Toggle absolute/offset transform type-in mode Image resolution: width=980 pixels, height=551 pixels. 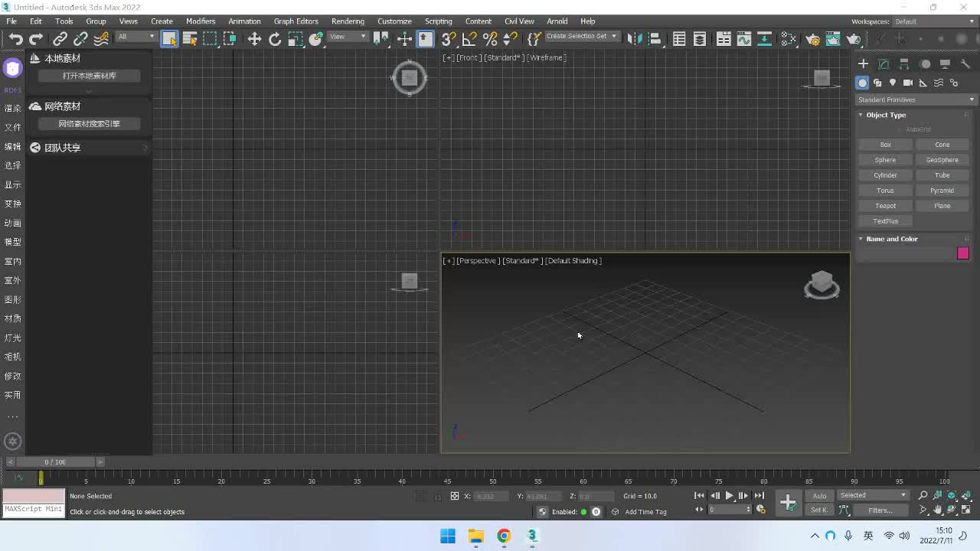pyautogui.click(x=454, y=496)
